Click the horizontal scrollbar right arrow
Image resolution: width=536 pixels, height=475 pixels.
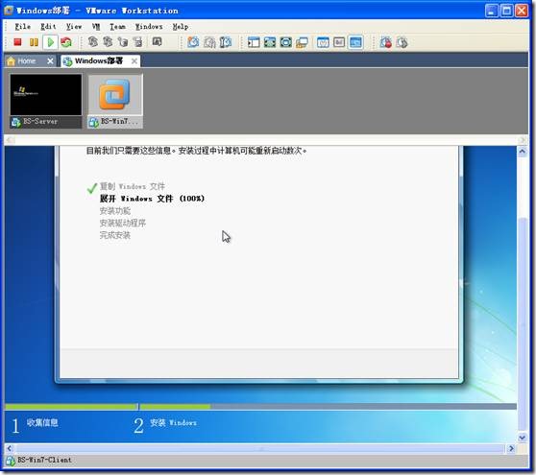click(511, 448)
